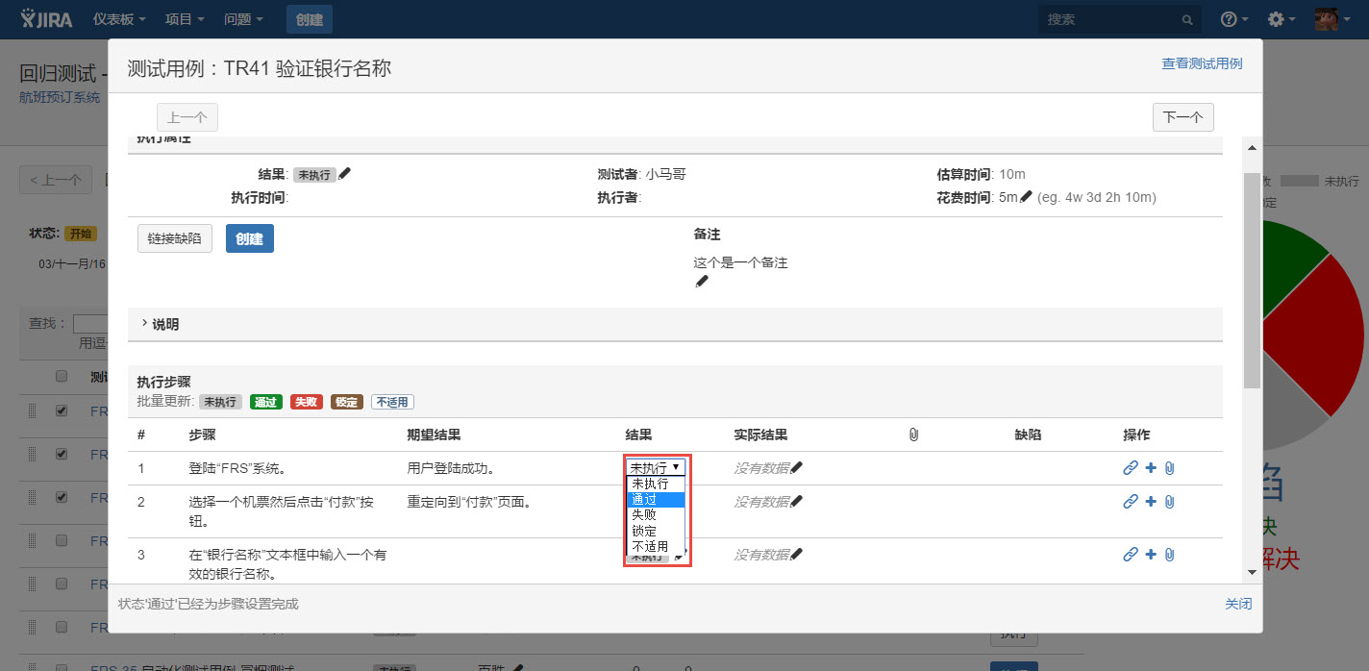The height and width of the screenshot is (671, 1369).
Task: Click paperclip attach icon for step 3
Action: 1169,554
